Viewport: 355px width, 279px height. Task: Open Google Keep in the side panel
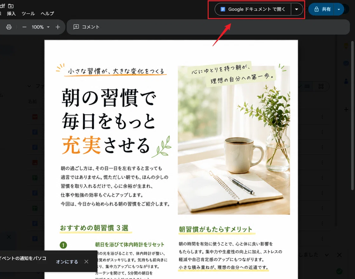click(346, 46)
